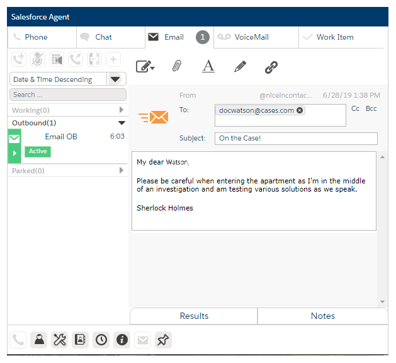396x363 pixels.
Task: Open the Results tab
Action: [194, 316]
